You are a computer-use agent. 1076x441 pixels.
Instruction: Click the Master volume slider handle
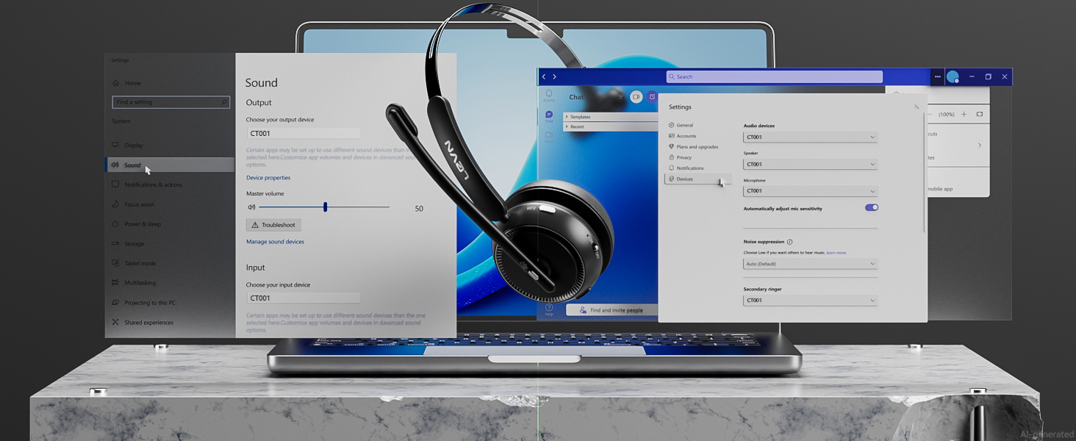tap(325, 207)
